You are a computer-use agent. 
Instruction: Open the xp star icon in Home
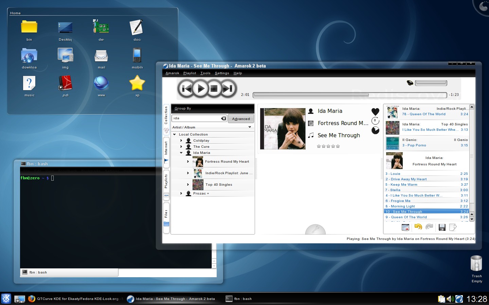coord(137,86)
